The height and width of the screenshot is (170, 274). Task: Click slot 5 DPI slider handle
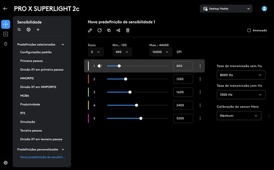(141, 118)
